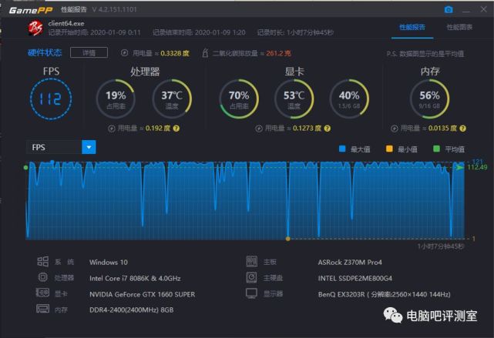
Task: Close the GamePP performance report window
Action: 483,9
